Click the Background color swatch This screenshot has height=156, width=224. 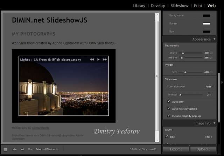pos(206,15)
